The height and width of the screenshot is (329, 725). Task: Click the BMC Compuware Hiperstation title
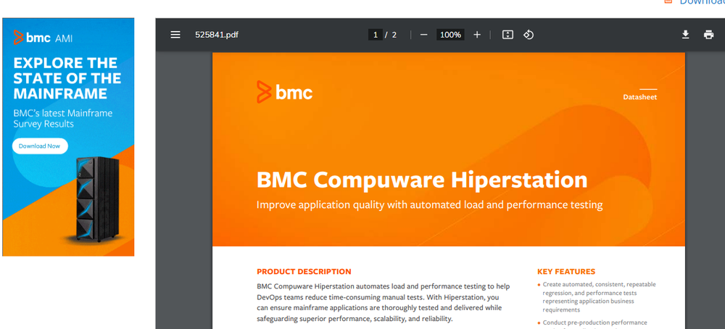coord(422,180)
